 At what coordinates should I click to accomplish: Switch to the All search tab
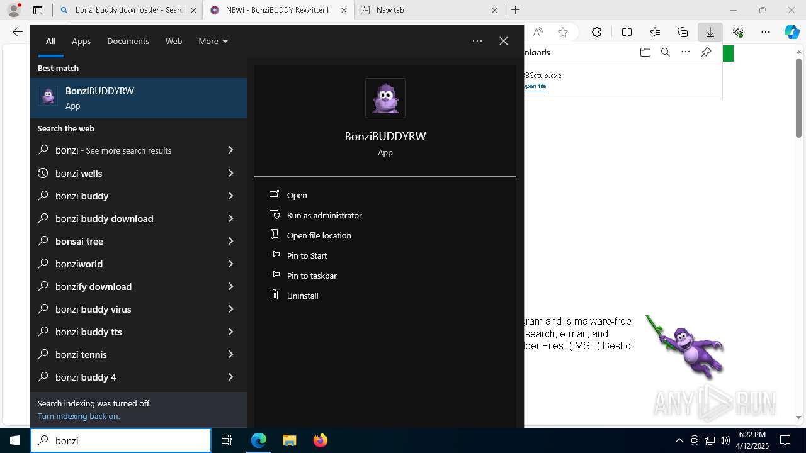(50, 41)
